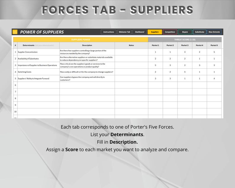The image size is (235, 188).
Task: Switch to the Substitutes tab
Action: [199, 32]
